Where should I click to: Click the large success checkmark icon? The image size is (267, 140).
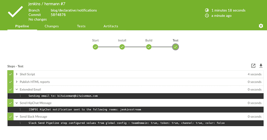pos(15,12)
